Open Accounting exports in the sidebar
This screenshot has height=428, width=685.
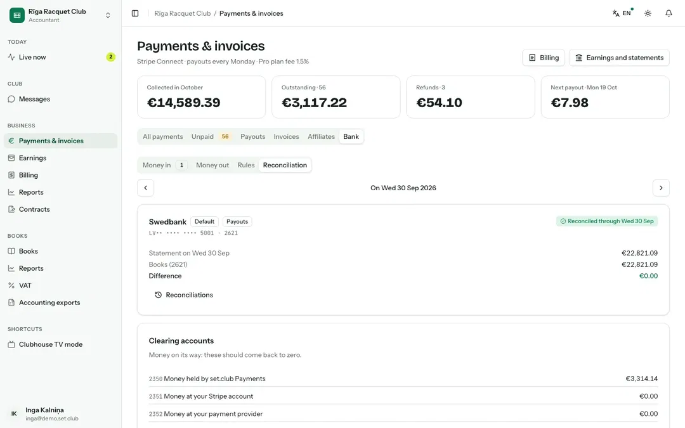click(x=61, y=302)
